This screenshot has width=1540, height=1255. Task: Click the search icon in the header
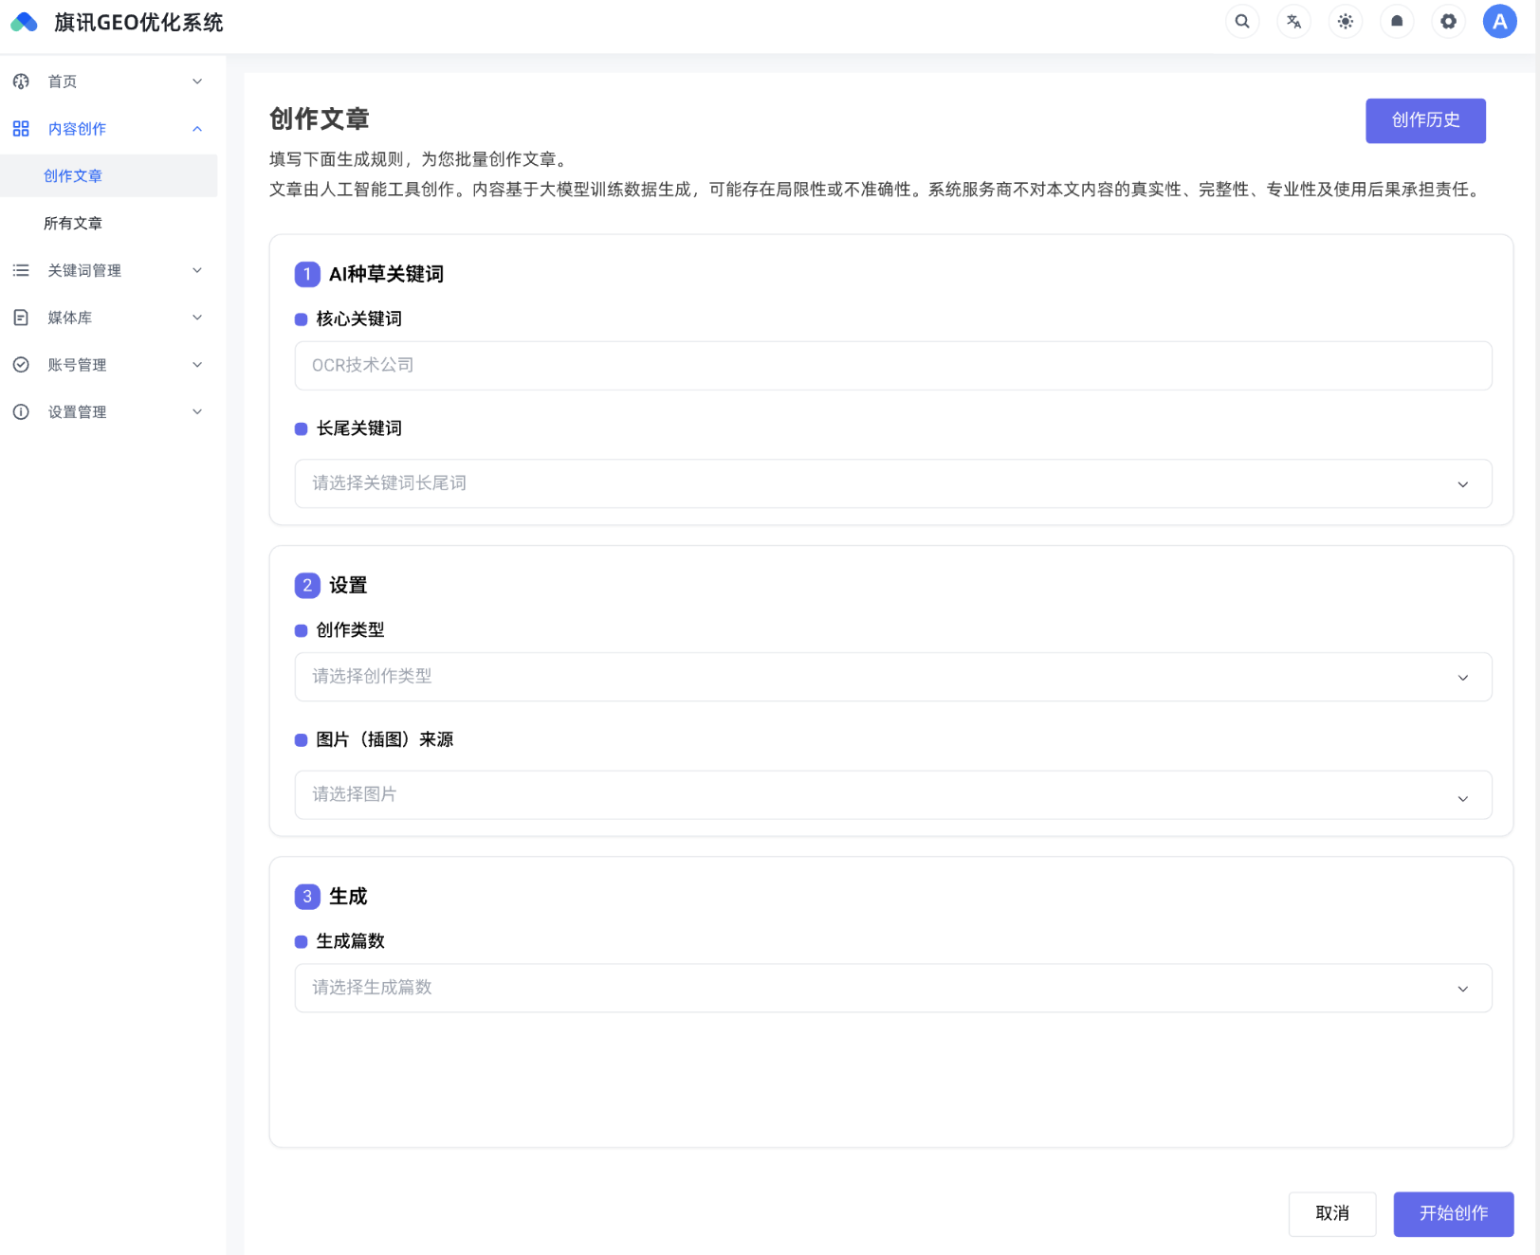tap(1242, 22)
